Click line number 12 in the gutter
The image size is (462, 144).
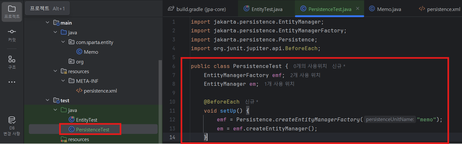pyautogui.click(x=172, y=119)
